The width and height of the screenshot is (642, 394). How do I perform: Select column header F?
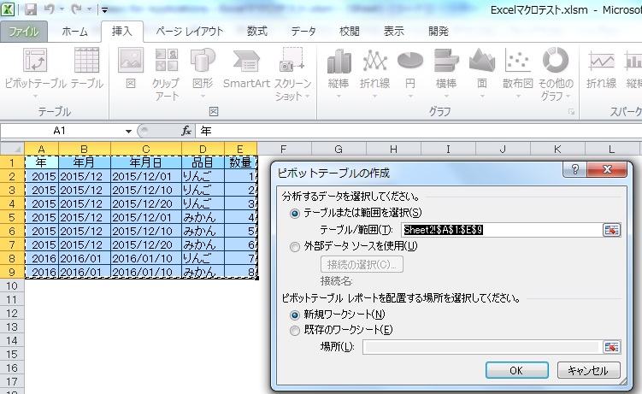coord(284,125)
